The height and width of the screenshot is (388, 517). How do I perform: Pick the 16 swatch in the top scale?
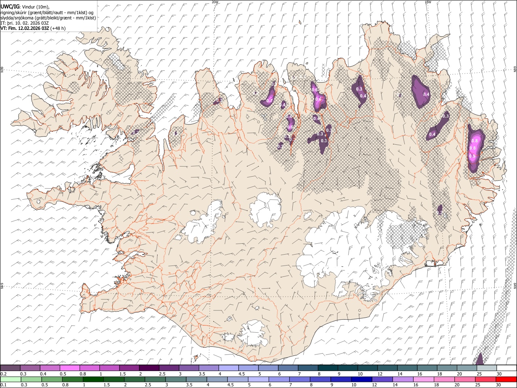point(427,368)
